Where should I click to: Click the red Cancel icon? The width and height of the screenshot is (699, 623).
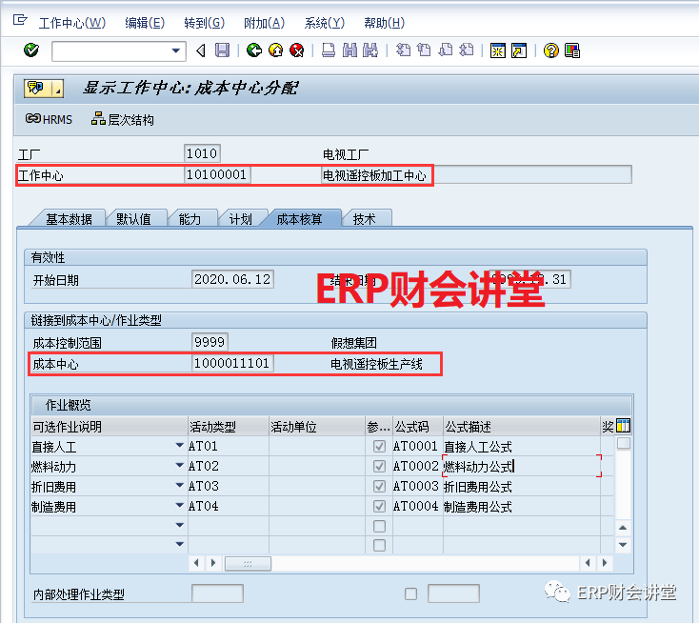click(x=297, y=50)
